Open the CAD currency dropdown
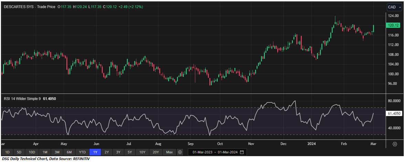406x162 pixels. click(x=394, y=7)
